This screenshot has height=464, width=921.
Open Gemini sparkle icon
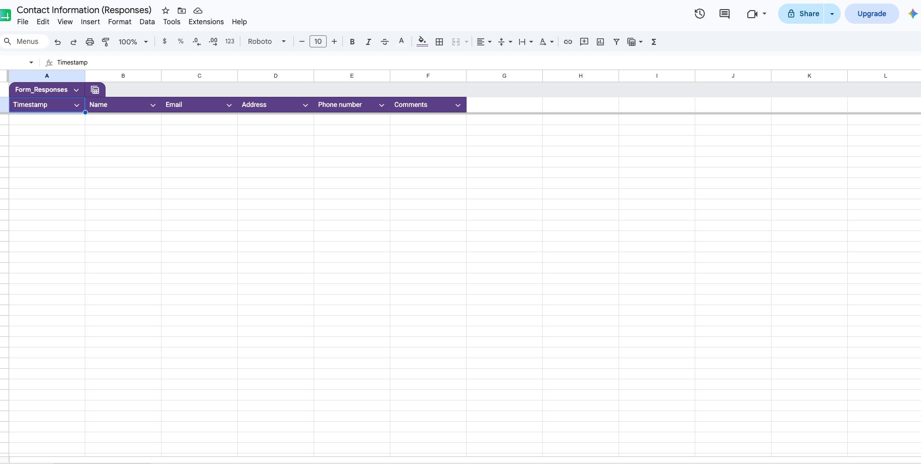pyautogui.click(x=912, y=14)
